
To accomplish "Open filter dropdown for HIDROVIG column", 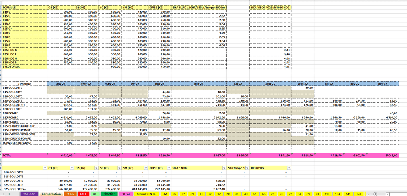I will pyautogui.click(x=289, y=168).
